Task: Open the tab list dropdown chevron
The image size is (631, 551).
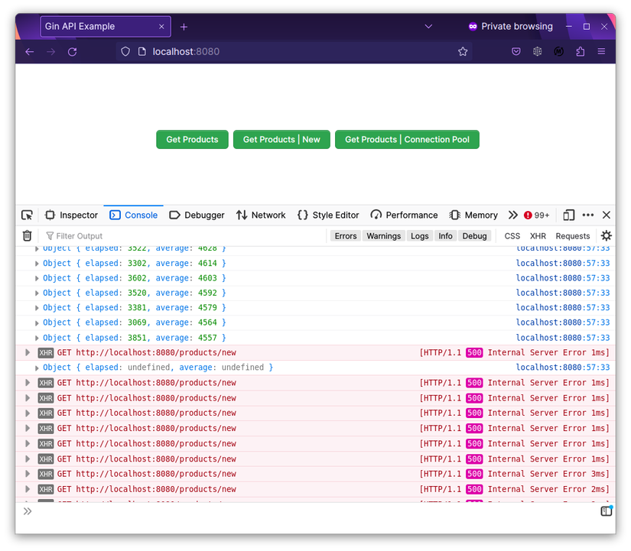Action: point(428,26)
